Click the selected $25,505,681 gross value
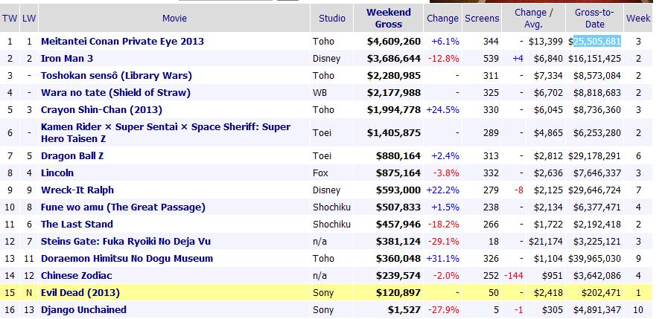Viewport: 665px width, 319px height. pos(598,41)
